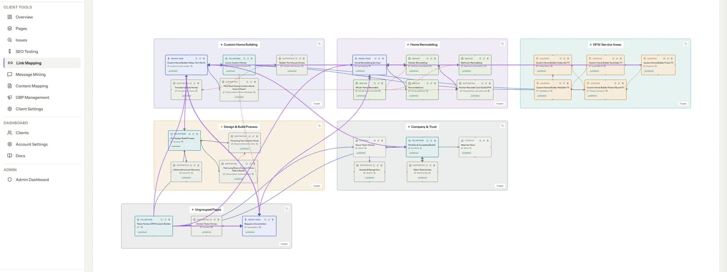Select the Home Additions service card
Viewport: 727px width, 272px height.
[422, 90]
